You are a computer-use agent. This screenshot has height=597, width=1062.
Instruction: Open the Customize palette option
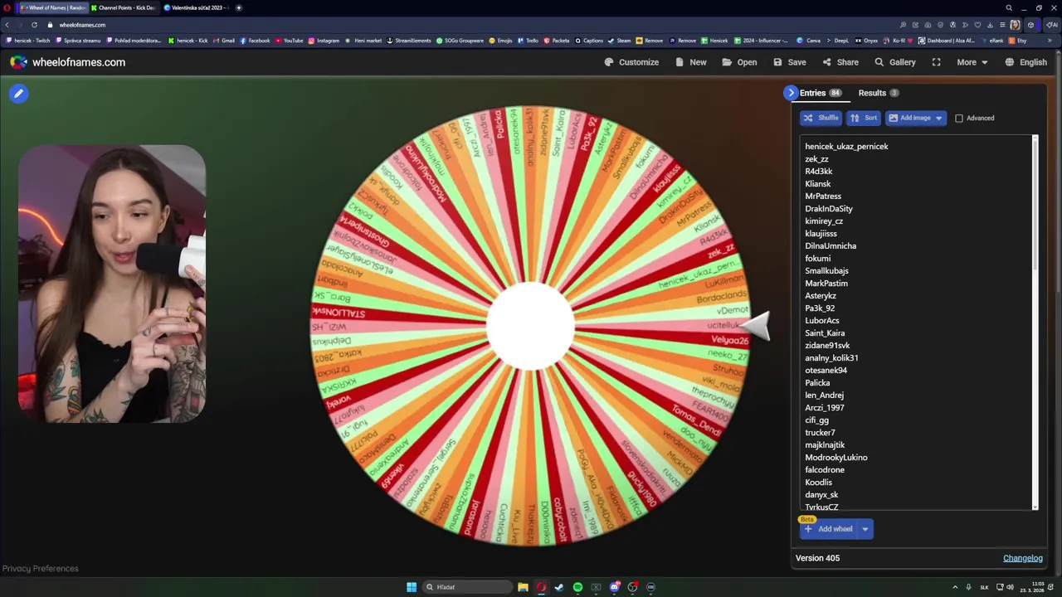coord(631,62)
